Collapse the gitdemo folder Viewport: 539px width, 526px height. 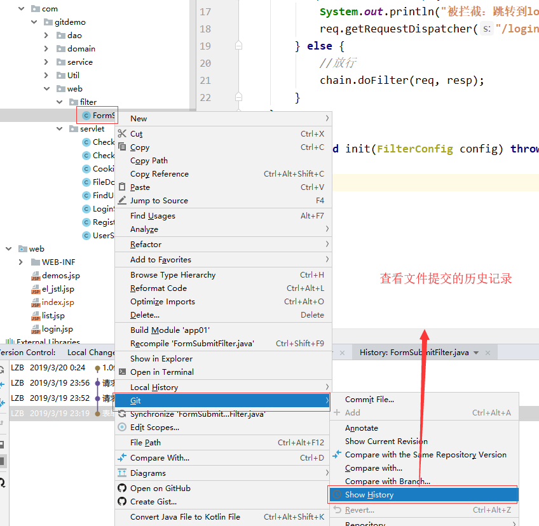(33, 22)
